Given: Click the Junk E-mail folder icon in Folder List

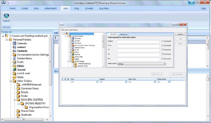Looking at the screenshot, I should [x=14, y=73].
